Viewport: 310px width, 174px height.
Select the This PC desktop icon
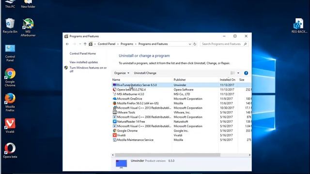[10, 4]
